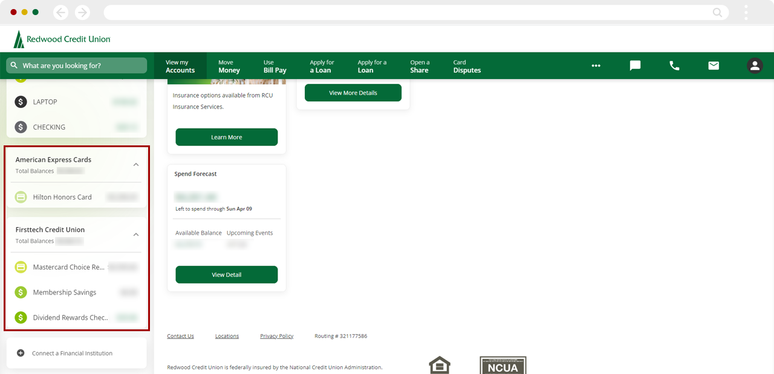Open the user profile avatar icon
The image size is (774, 374).
[x=755, y=66]
